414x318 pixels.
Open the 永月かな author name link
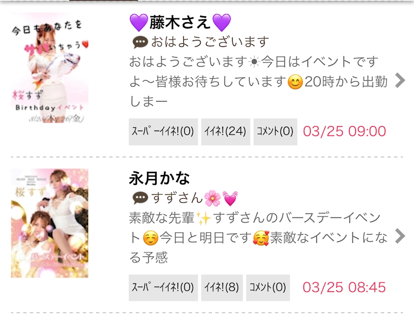(x=159, y=178)
